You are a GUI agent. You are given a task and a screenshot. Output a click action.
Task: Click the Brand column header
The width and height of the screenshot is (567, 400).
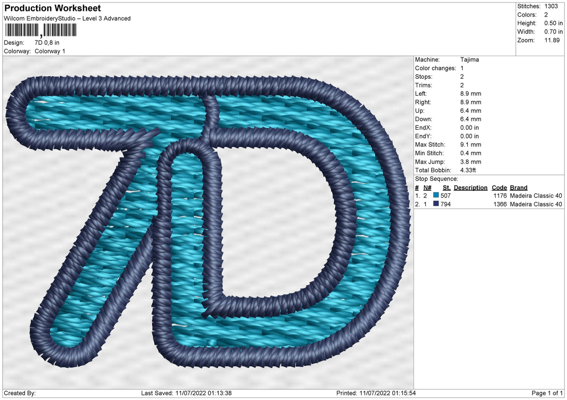click(x=518, y=187)
